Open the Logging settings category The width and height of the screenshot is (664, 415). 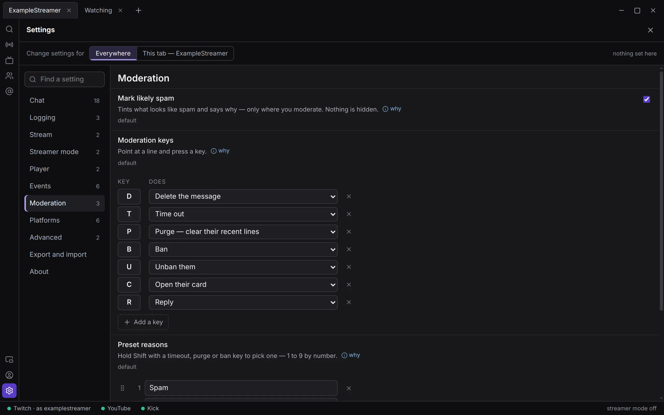pyautogui.click(x=65, y=117)
